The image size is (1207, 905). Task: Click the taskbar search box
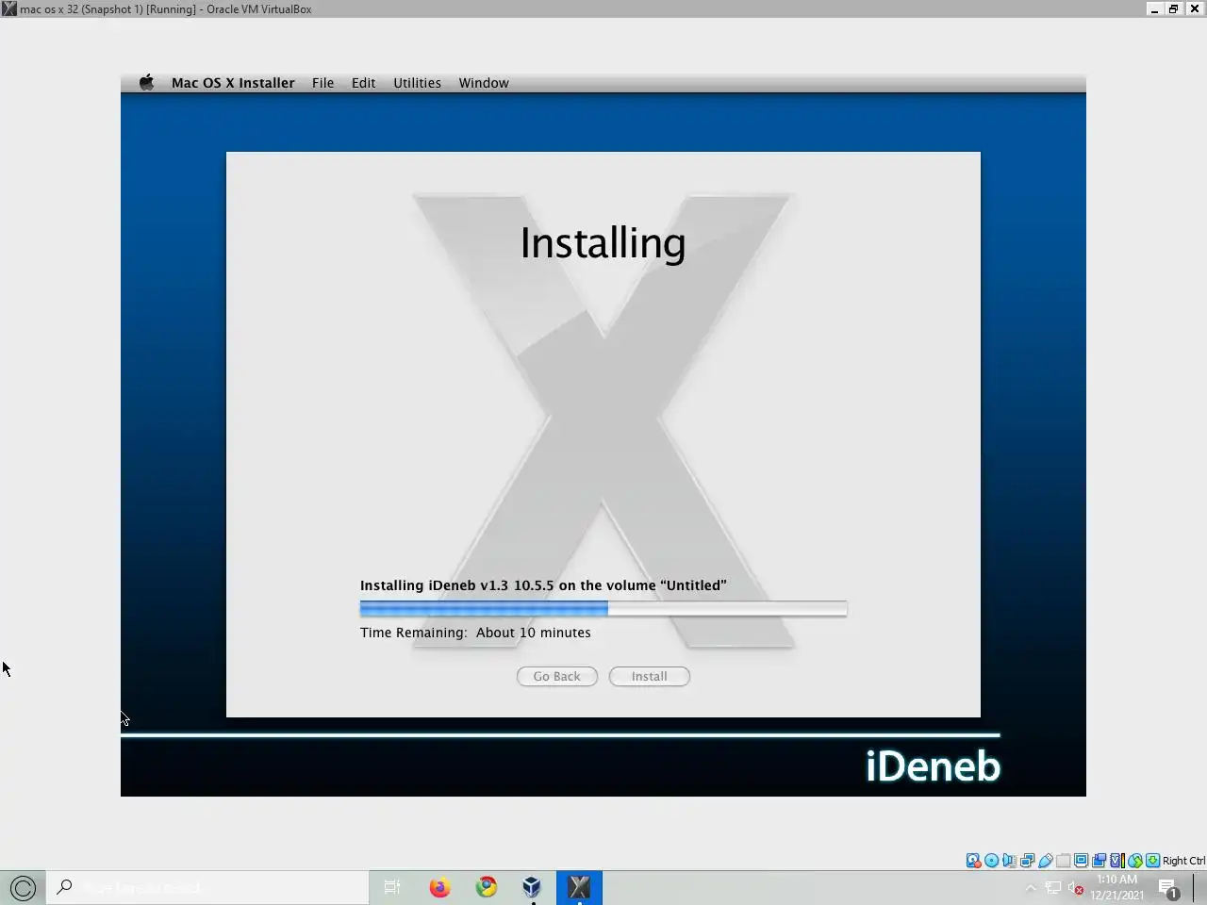point(207,887)
